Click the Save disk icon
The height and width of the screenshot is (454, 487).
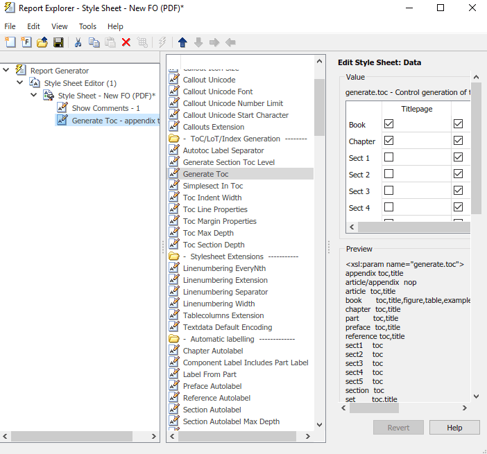(x=58, y=42)
